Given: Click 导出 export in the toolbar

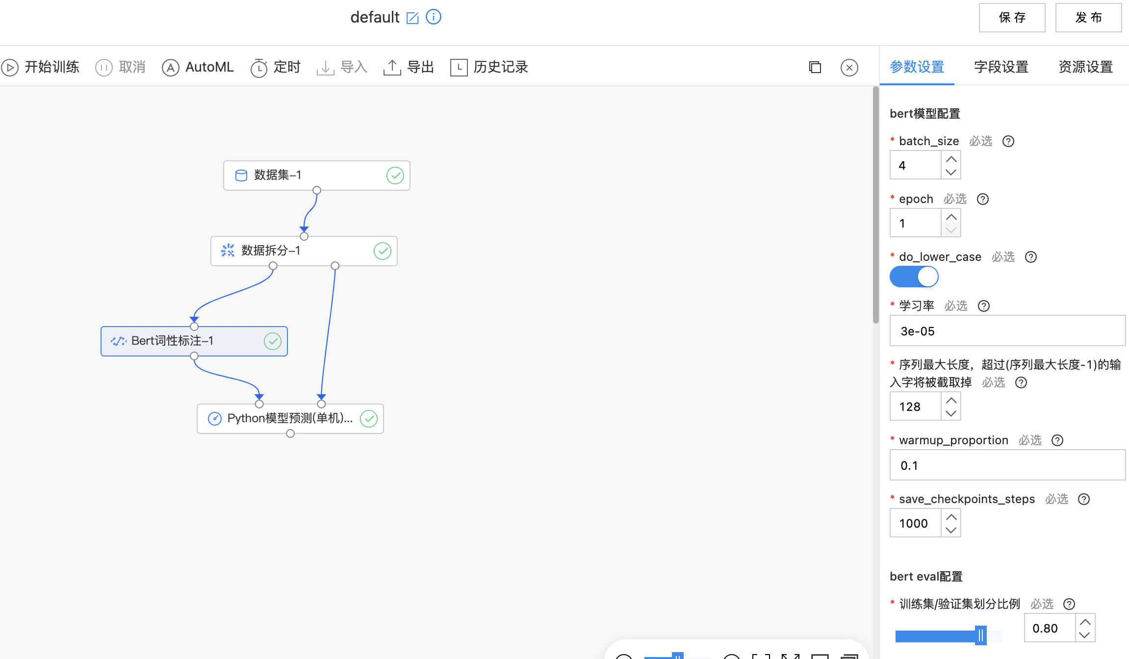Looking at the screenshot, I should tap(409, 67).
